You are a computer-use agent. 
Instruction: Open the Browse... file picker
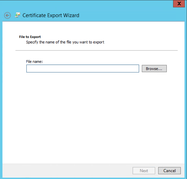pos(154,68)
